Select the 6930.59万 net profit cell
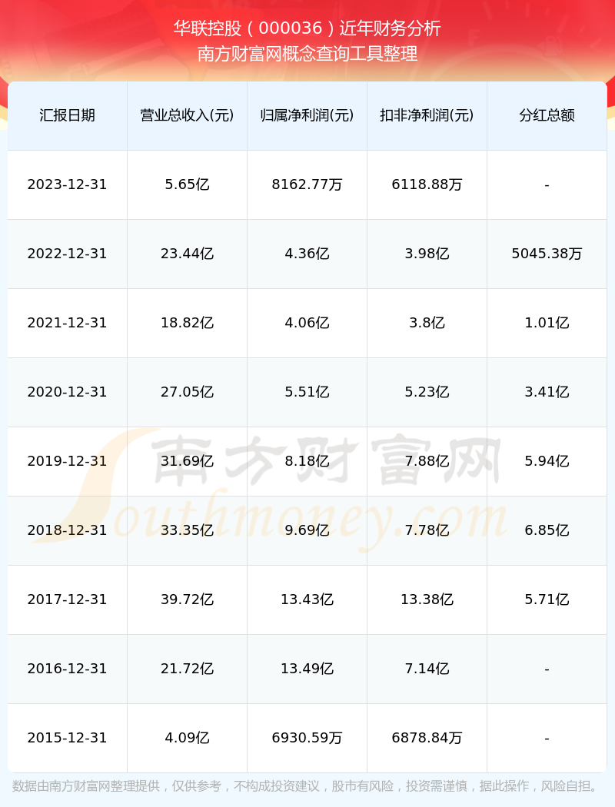The image size is (615, 807). pos(307,738)
